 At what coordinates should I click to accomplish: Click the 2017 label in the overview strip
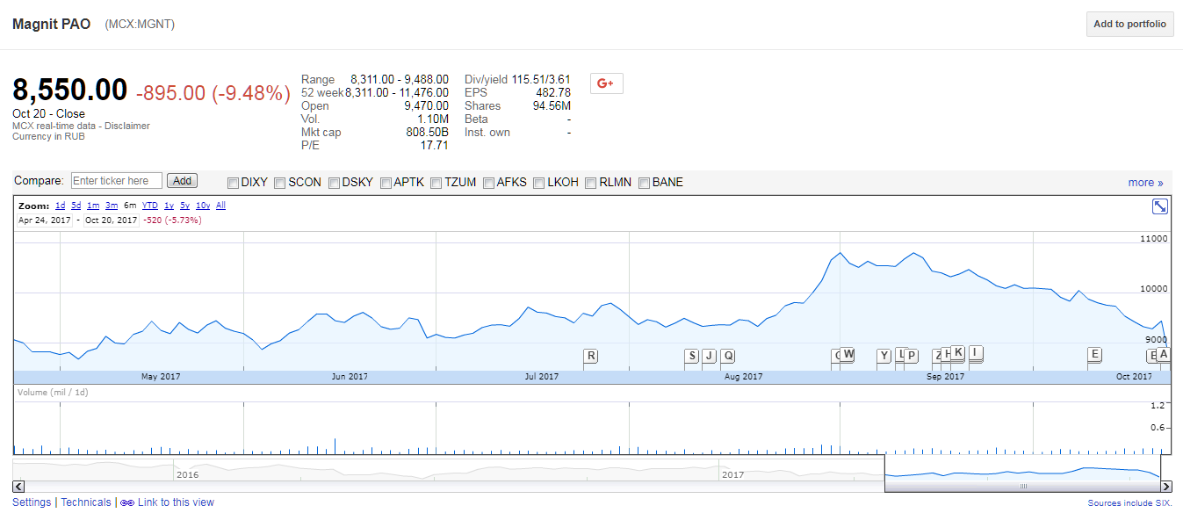coord(732,474)
